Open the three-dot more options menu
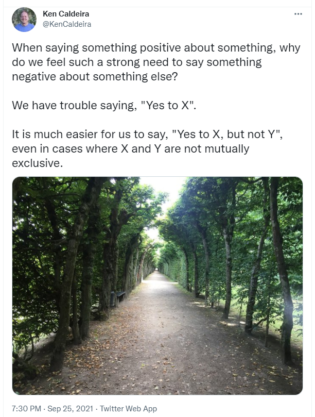 coord(298,14)
